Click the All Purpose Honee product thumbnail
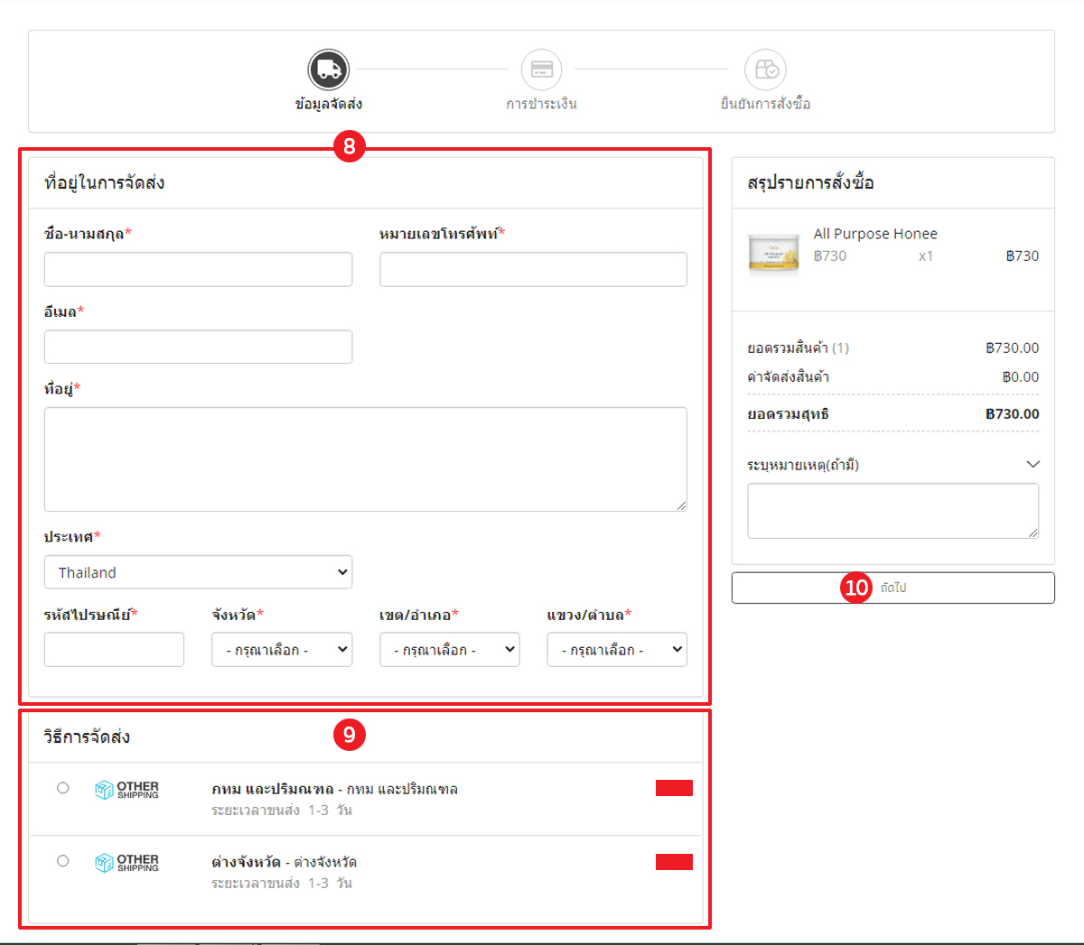Viewport: 1084px width, 945px height. [773, 253]
